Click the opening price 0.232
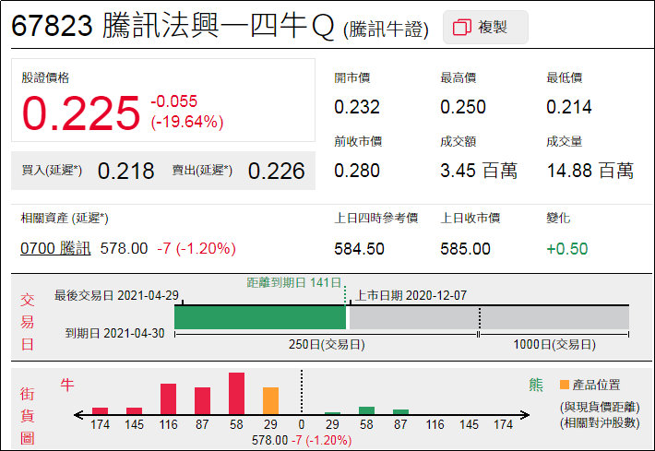The image size is (655, 451). (x=357, y=107)
